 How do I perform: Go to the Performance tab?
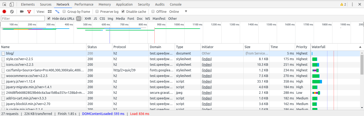click(x=84, y=4)
